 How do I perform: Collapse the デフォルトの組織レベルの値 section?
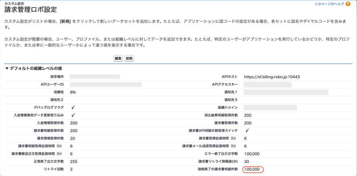pyautogui.click(x=7, y=69)
